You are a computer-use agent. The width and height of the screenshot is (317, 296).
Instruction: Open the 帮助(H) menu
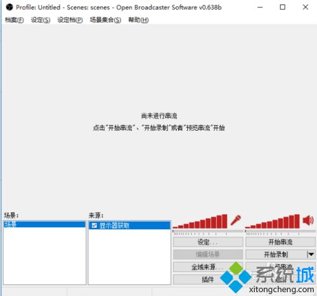[x=138, y=20]
